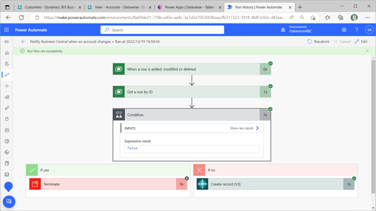
Task: Click the scrollbar down arrow
Action: (373, 208)
